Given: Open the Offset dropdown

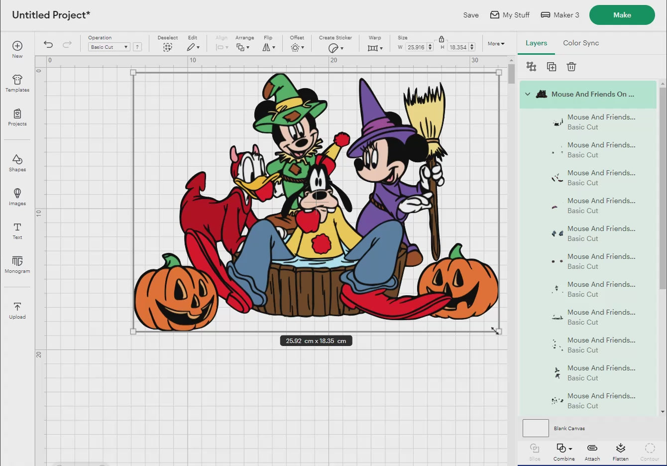Looking at the screenshot, I should click(297, 47).
